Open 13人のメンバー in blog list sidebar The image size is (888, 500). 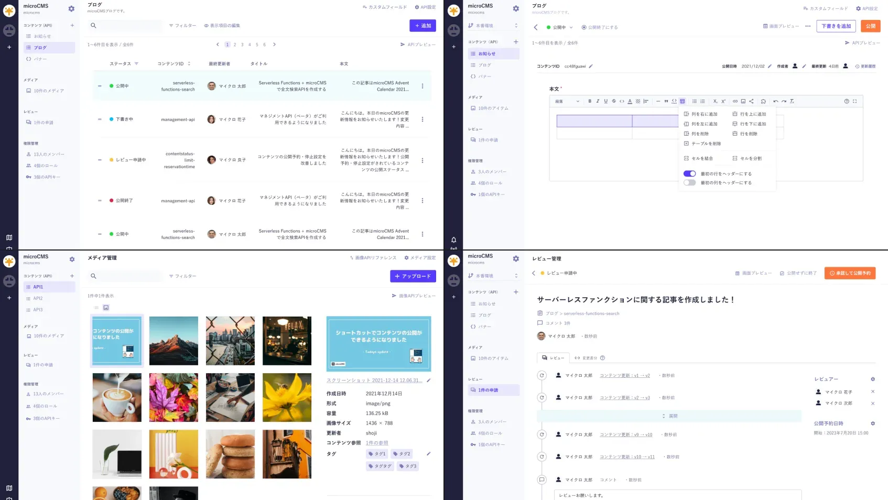(46, 154)
